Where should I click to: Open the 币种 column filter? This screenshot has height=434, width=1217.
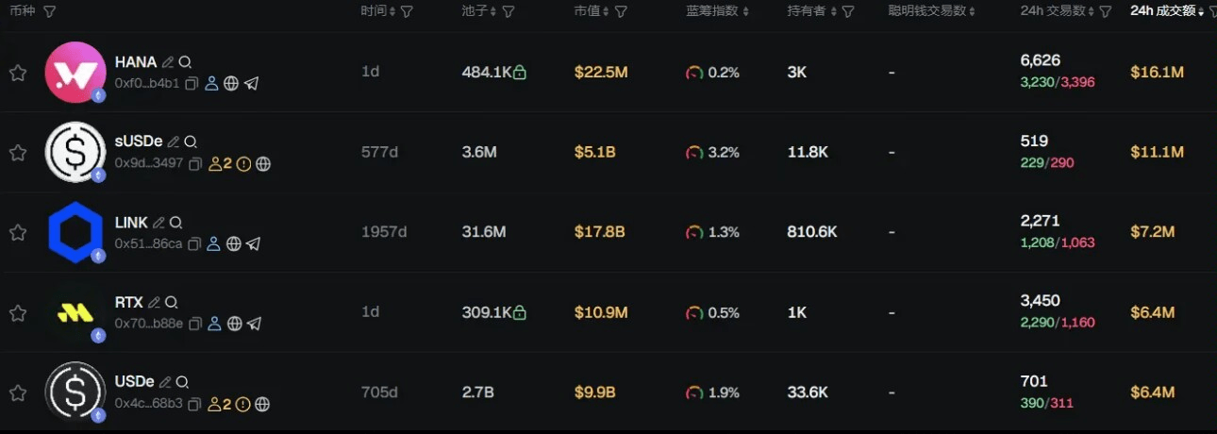(49, 11)
